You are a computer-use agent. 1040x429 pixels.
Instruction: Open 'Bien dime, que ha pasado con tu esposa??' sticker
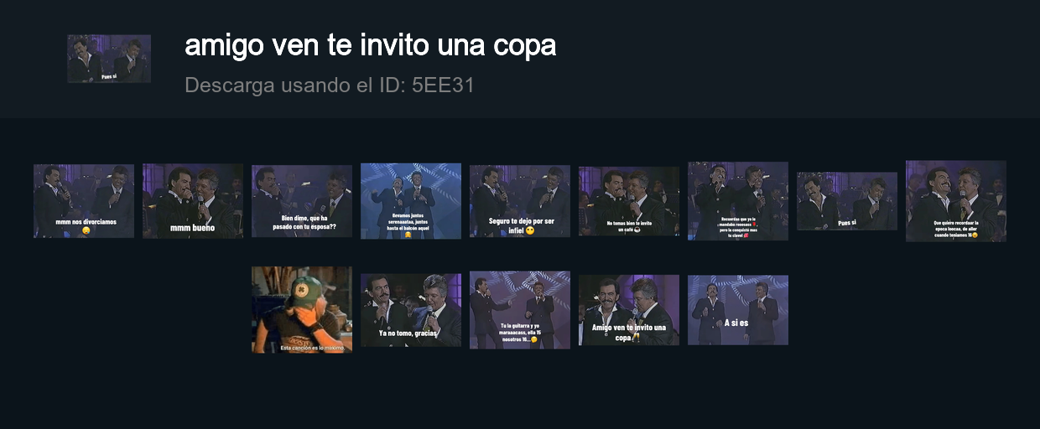point(302,201)
